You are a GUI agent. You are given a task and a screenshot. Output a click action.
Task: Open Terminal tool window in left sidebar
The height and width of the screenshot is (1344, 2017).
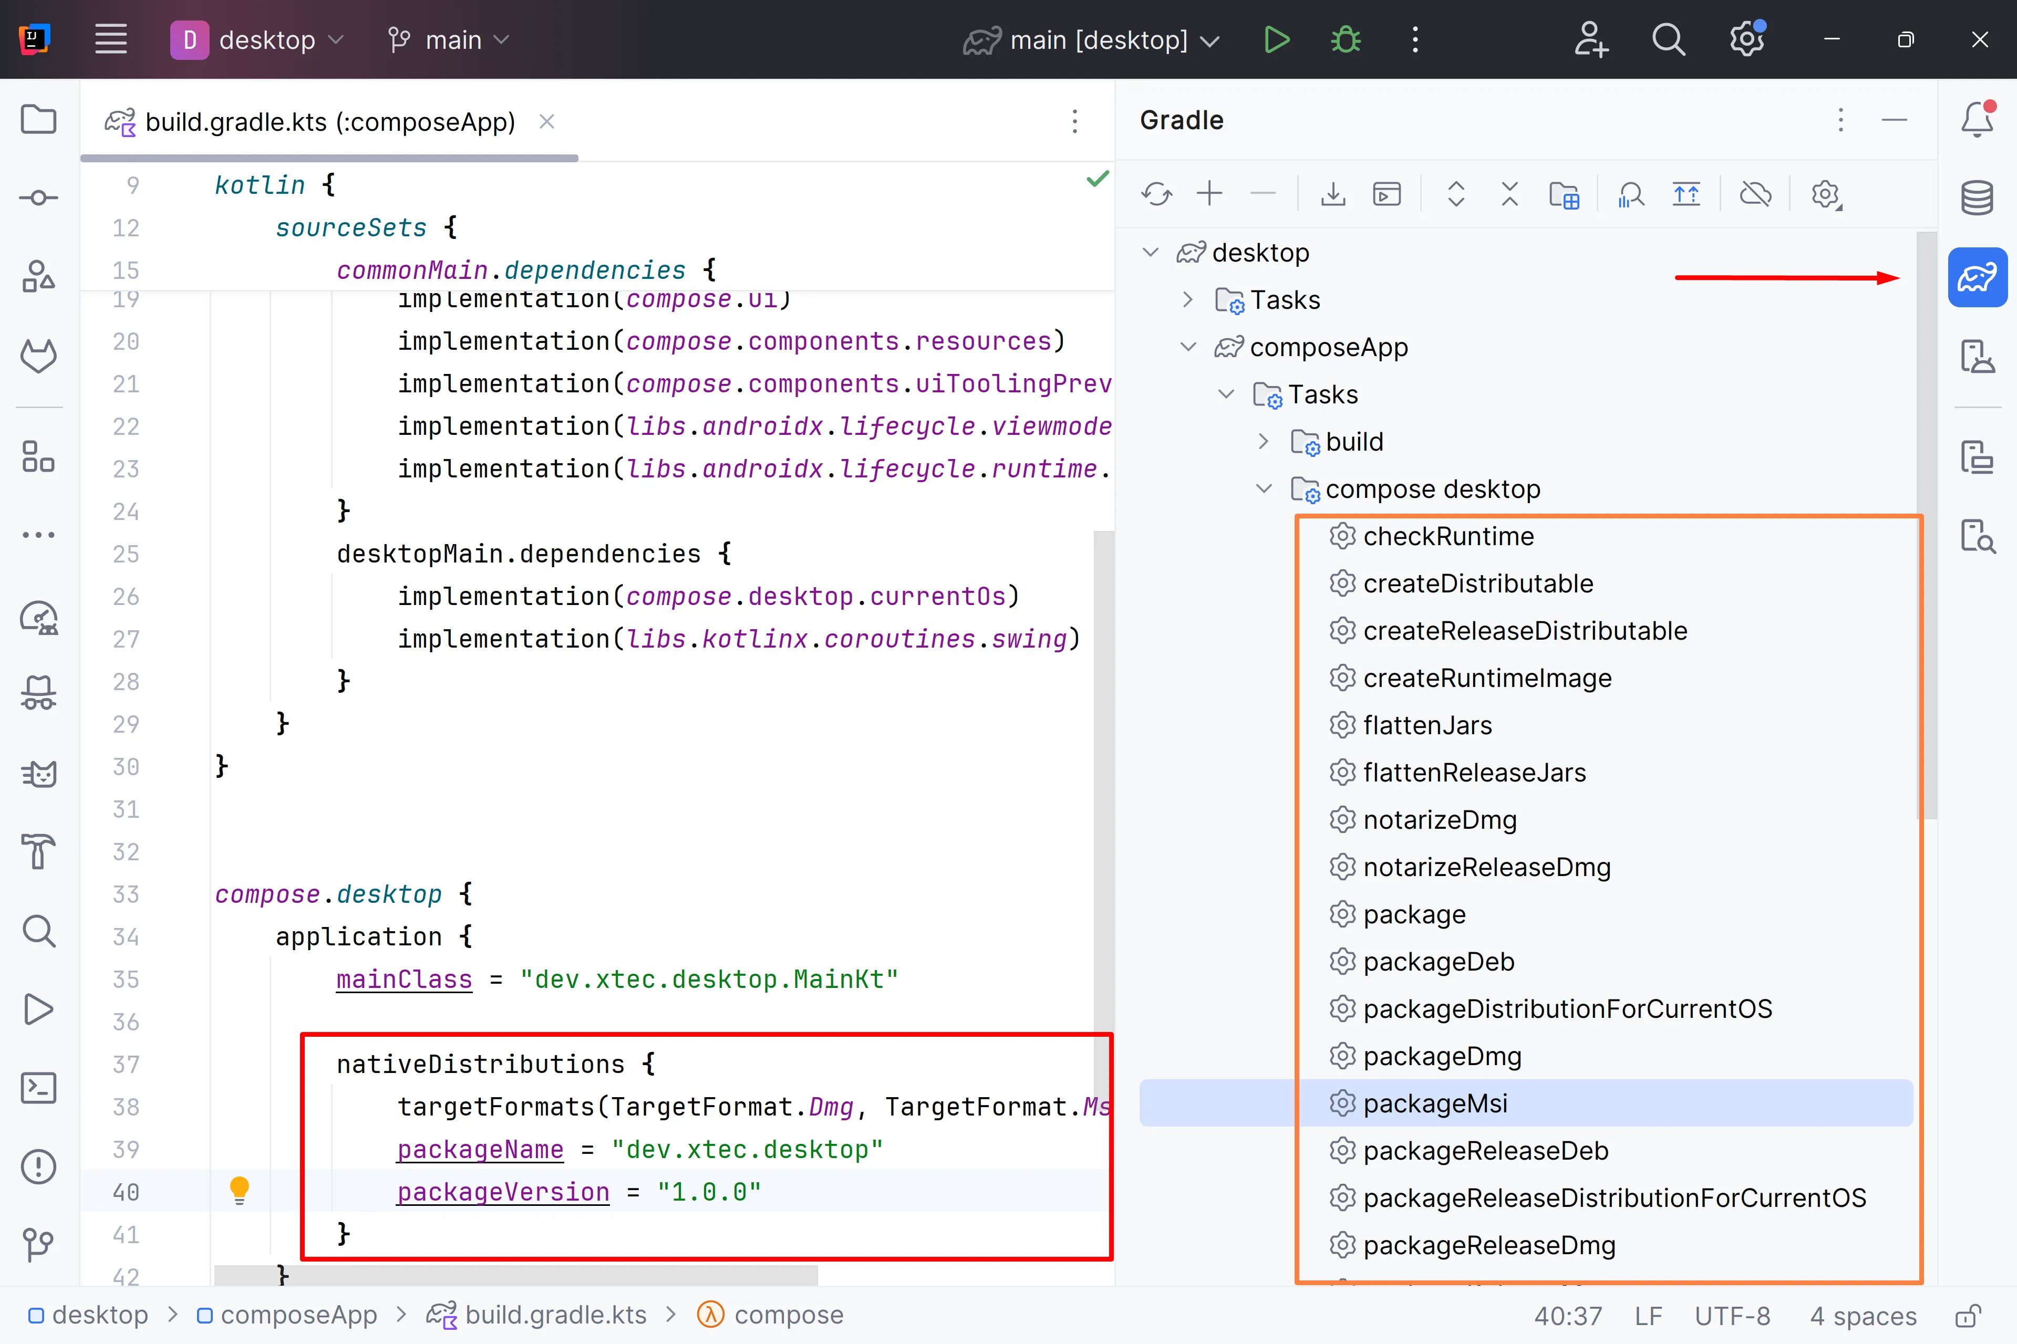tap(38, 1088)
